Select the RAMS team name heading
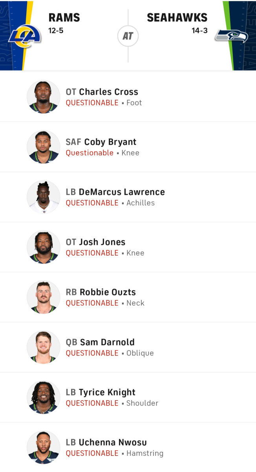This screenshot has width=256, height=472. click(x=64, y=17)
